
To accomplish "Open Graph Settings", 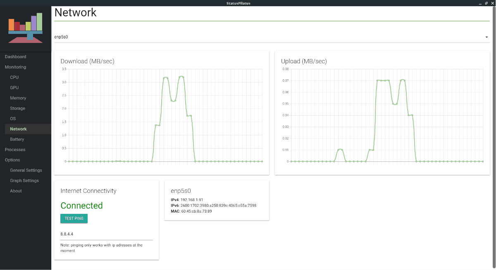I will [24, 180].
